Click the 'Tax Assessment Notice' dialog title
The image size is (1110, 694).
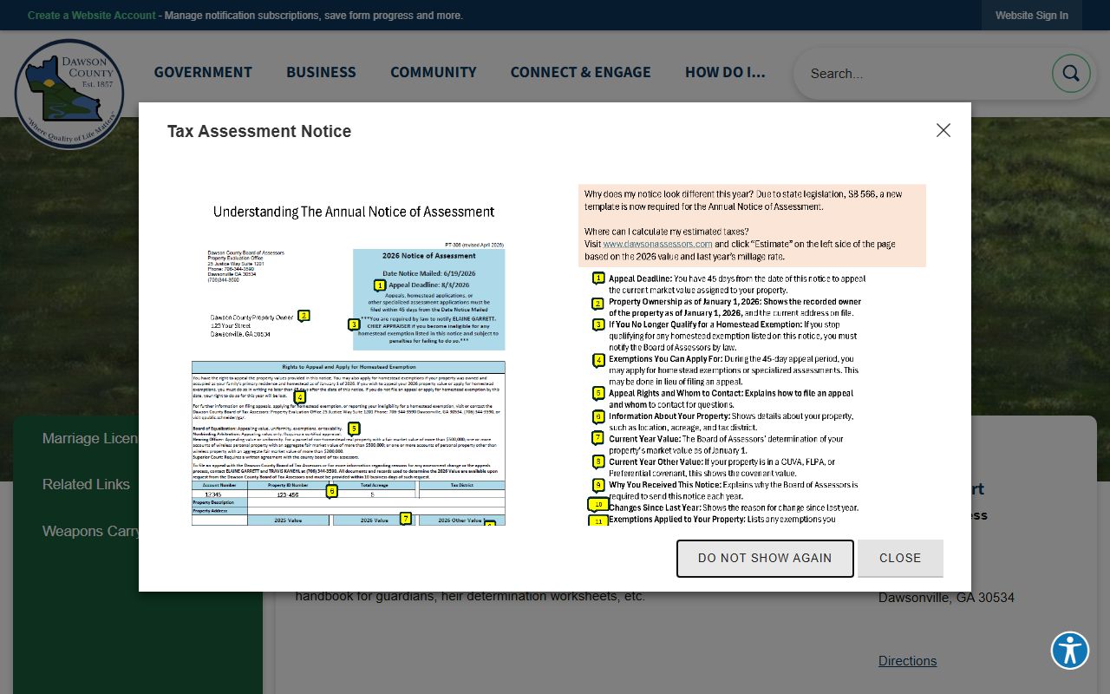coord(259,131)
